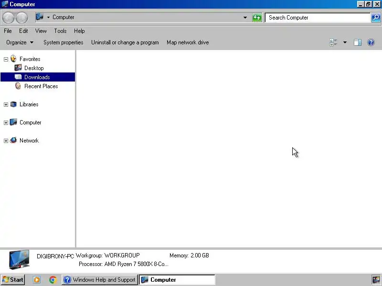Open the View menu
The height and width of the screenshot is (286, 382).
[x=41, y=31]
